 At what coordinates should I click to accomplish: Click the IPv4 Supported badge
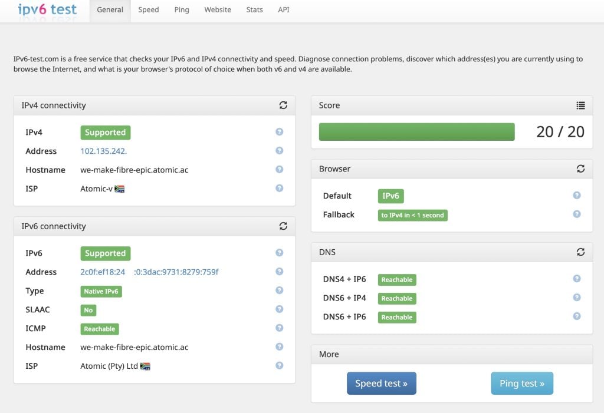coord(106,133)
